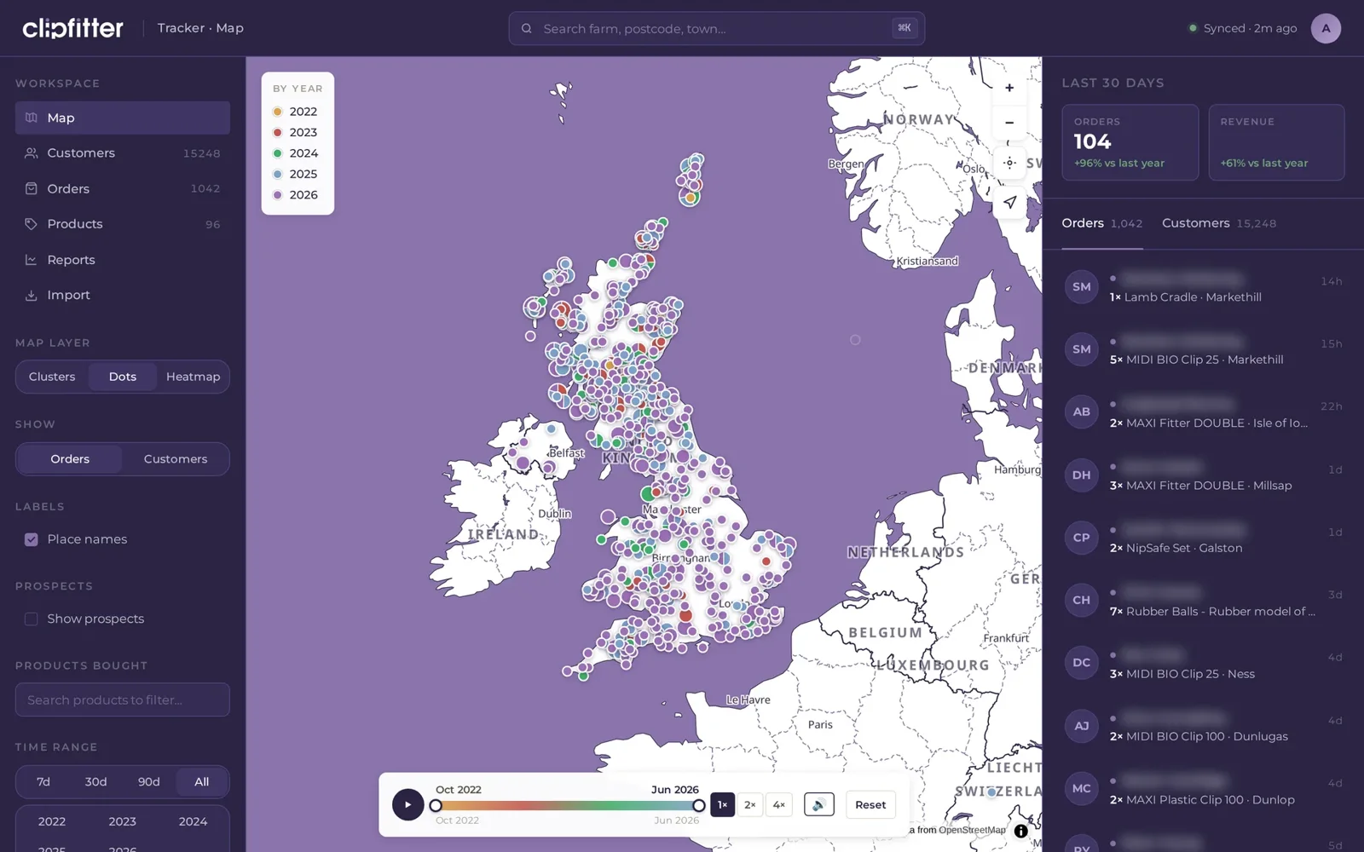Select the Orders show option

[x=70, y=459]
